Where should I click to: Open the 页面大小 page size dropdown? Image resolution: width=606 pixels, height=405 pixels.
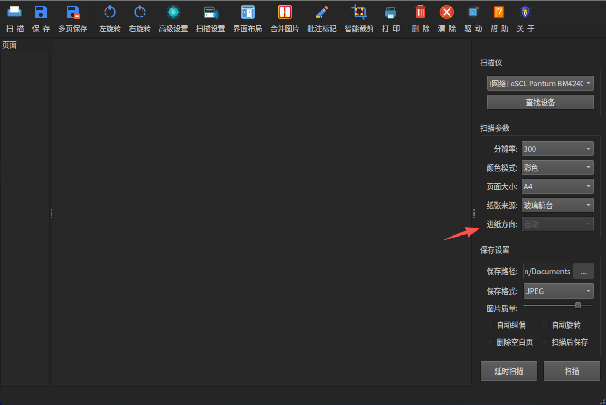(x=558, y=186)
